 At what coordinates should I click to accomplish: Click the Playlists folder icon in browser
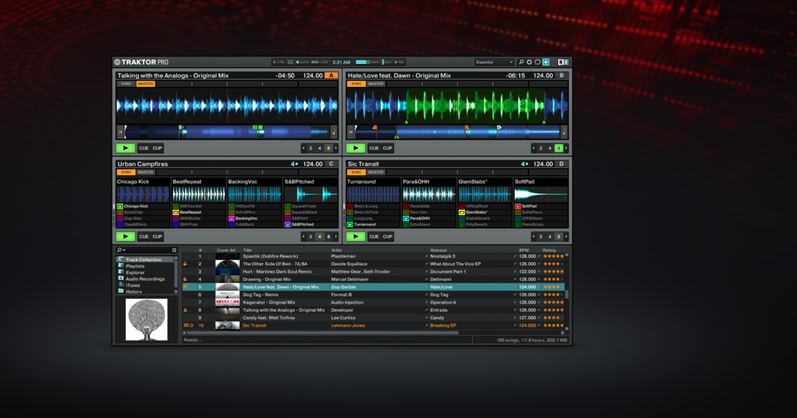point(120,266)
